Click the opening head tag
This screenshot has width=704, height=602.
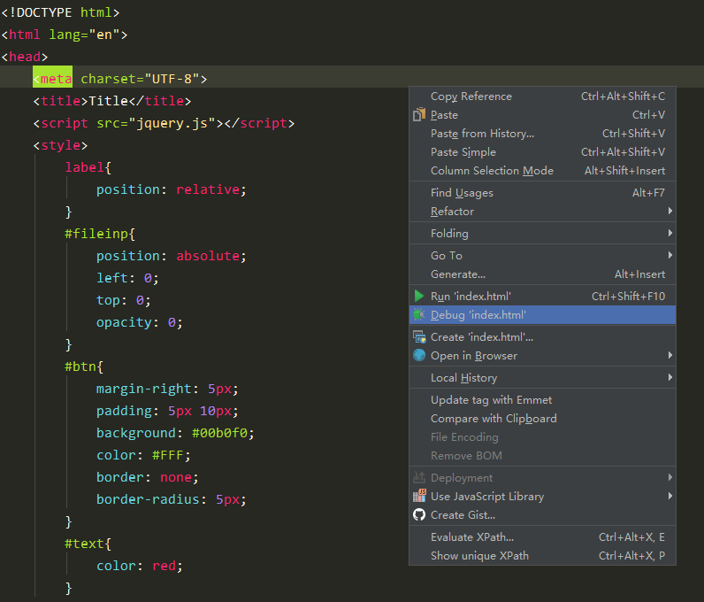click(x=24, y=57)
